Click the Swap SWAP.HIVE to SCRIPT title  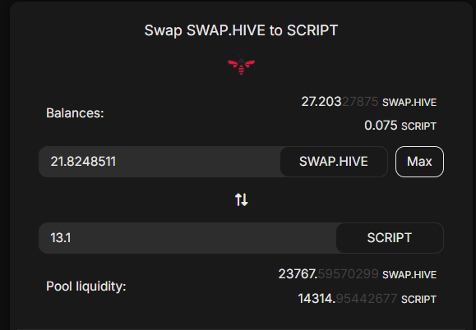click(x=241, y=30)
